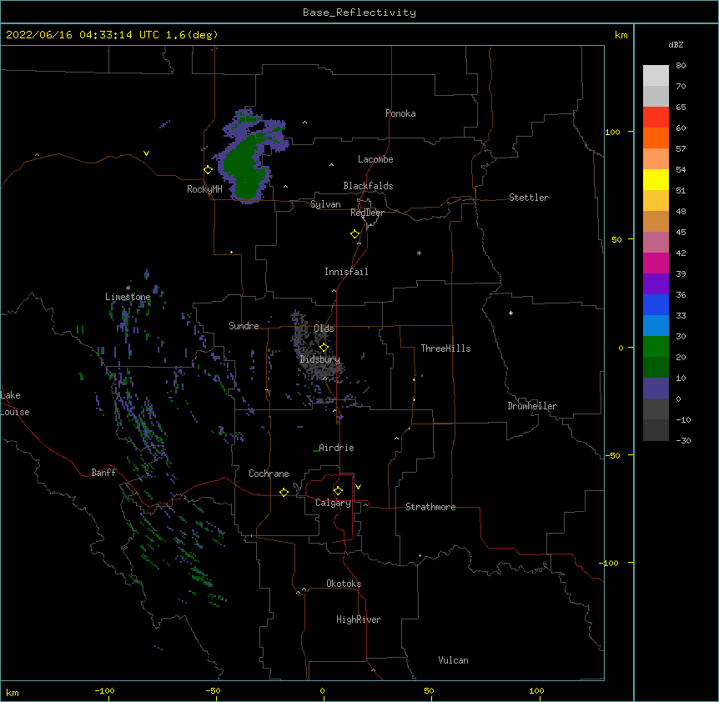This screenshot has width=719, height=702.
Task: Select the Lacombe label on the map
Action: (x=375, y=159)
